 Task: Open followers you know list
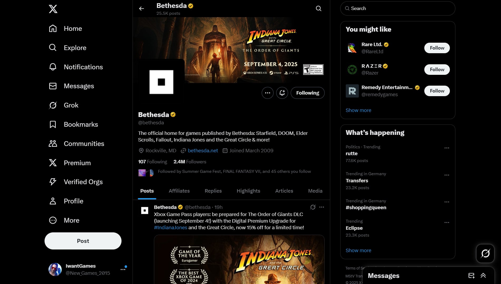(234, 172)
